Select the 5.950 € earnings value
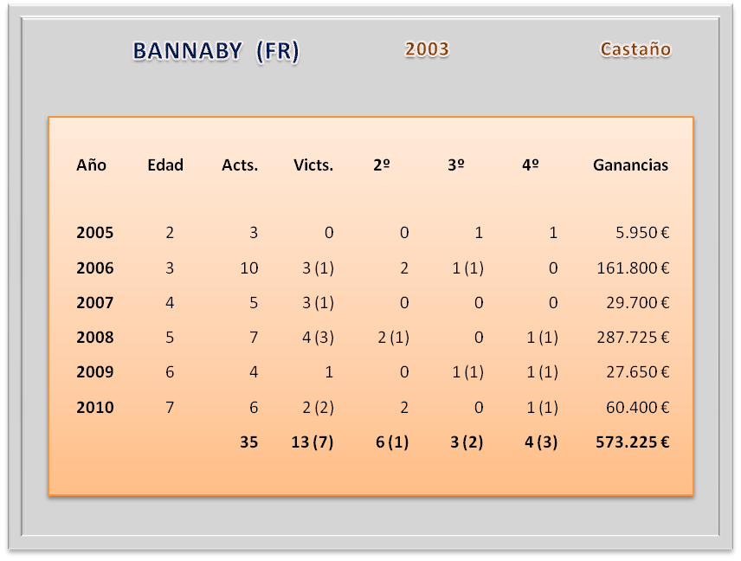Viewport: 741px width, 561px height. click(x=640, y=233)
